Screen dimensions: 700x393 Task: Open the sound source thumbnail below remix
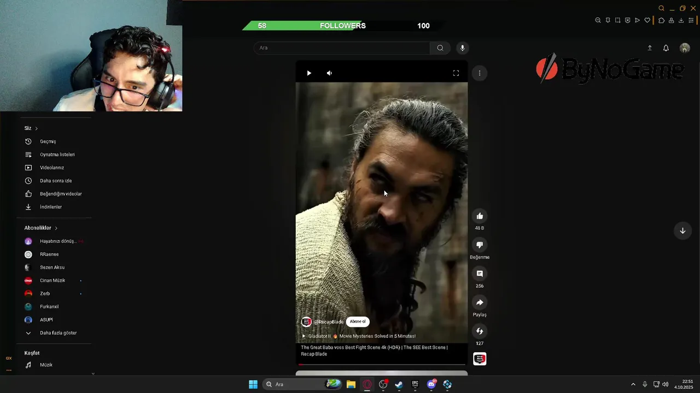point(480,359)
